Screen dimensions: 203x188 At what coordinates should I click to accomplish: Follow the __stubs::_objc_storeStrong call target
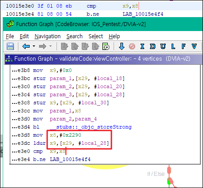91,127
